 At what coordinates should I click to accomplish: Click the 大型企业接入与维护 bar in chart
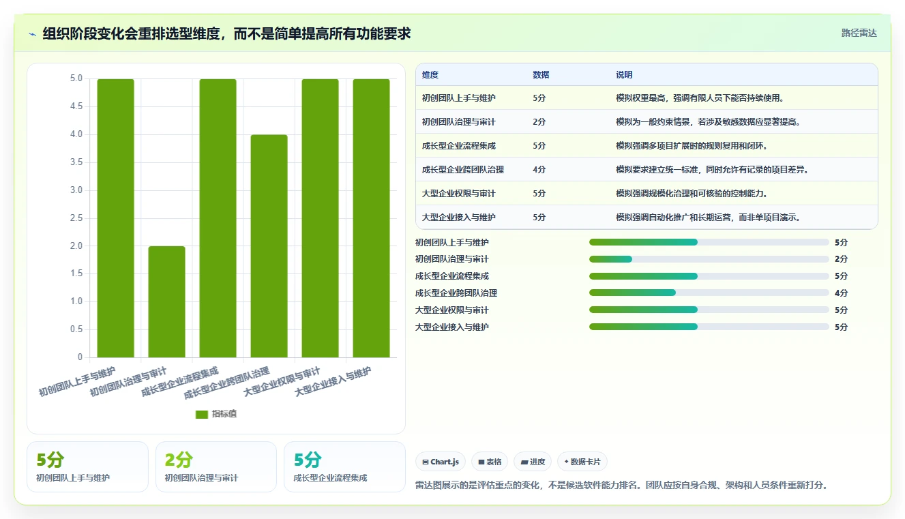371,218
